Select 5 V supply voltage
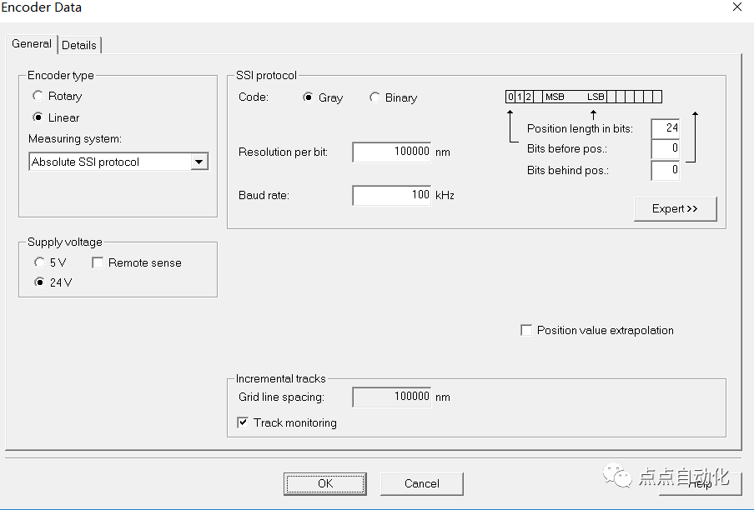Viewport: 754px width, 510px height. (39, 262)
